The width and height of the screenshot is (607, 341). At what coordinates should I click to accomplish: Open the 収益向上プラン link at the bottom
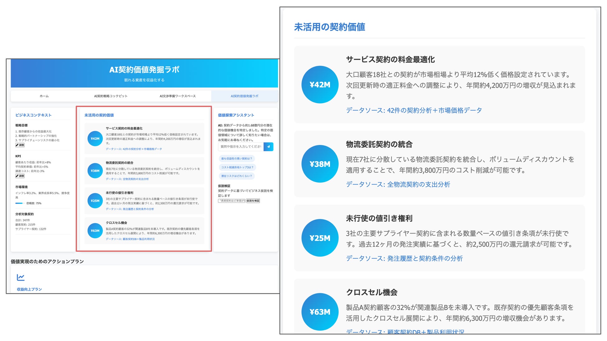pyautogui.click(x=29, y=289)
